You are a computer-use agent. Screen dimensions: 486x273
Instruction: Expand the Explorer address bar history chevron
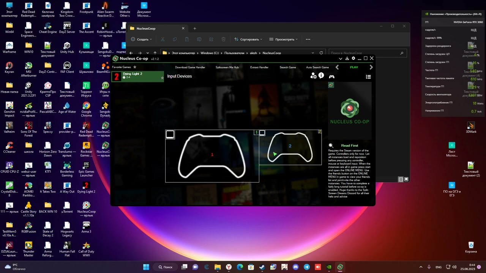pos(313,53)
